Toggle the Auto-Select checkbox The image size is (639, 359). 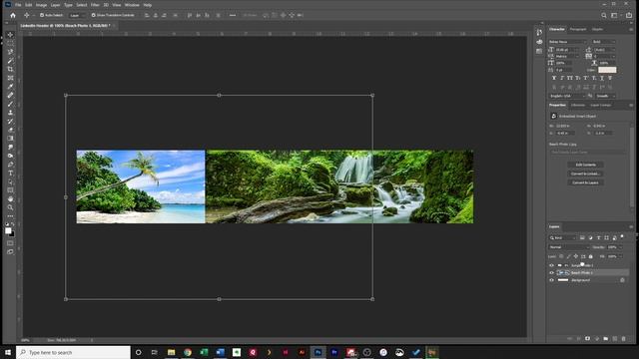click(42, 15)
